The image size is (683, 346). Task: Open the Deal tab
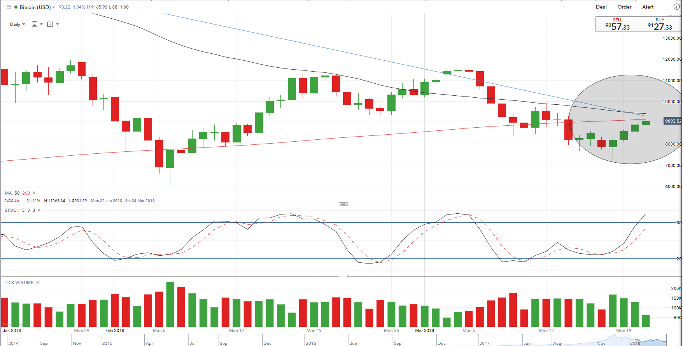pos(601,7)
